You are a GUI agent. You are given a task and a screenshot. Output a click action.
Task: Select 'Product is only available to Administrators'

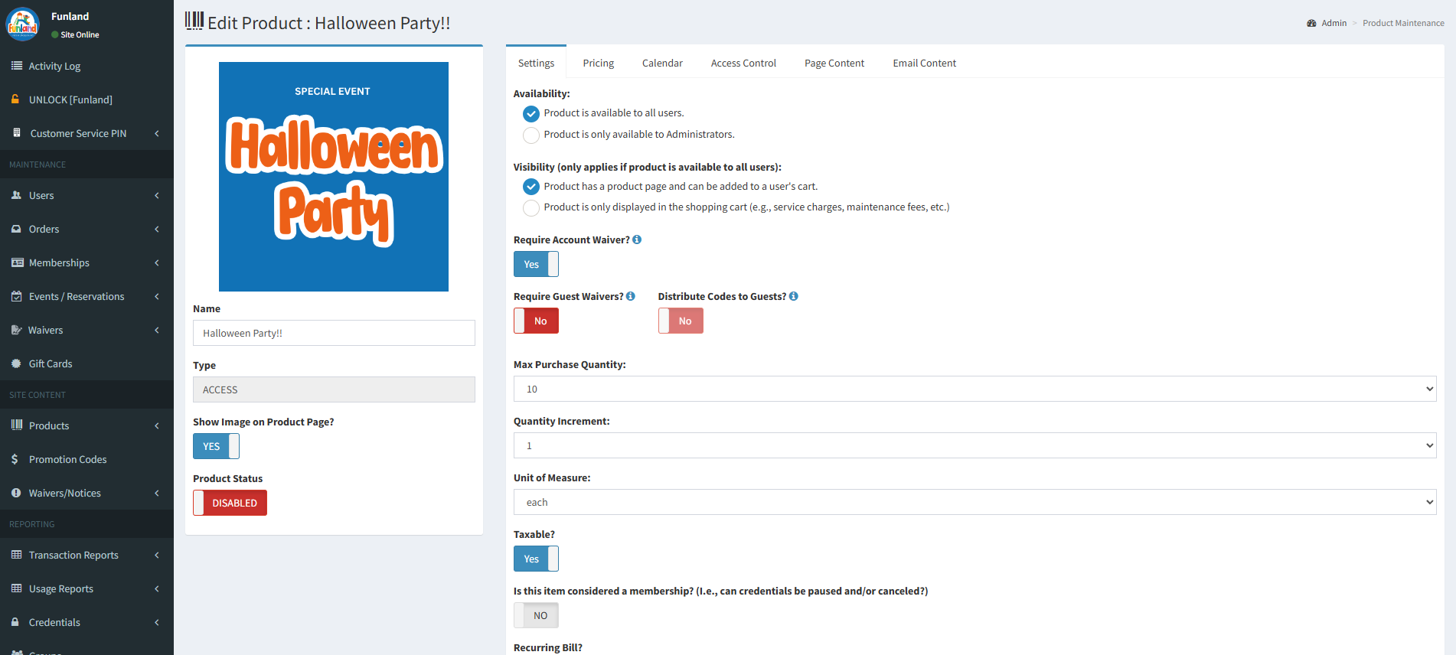[x=531, y=135]
